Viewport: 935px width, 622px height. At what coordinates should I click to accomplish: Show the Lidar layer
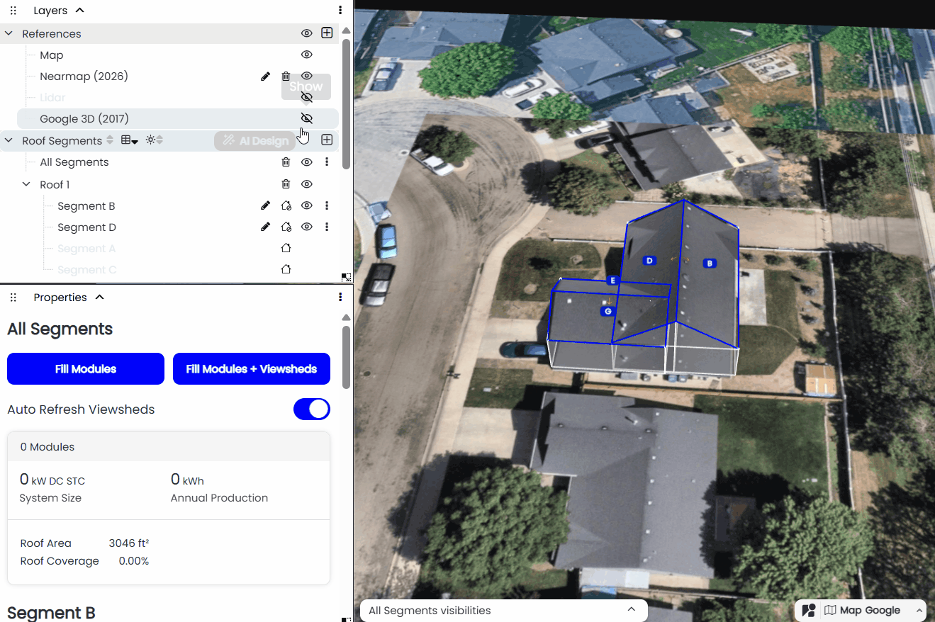point(306,97)
